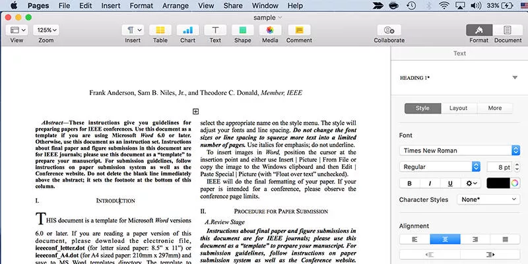Open the 125% Zoom dropdown
Image resolution: width=528 pixels, height=264 pixels.
46,30
